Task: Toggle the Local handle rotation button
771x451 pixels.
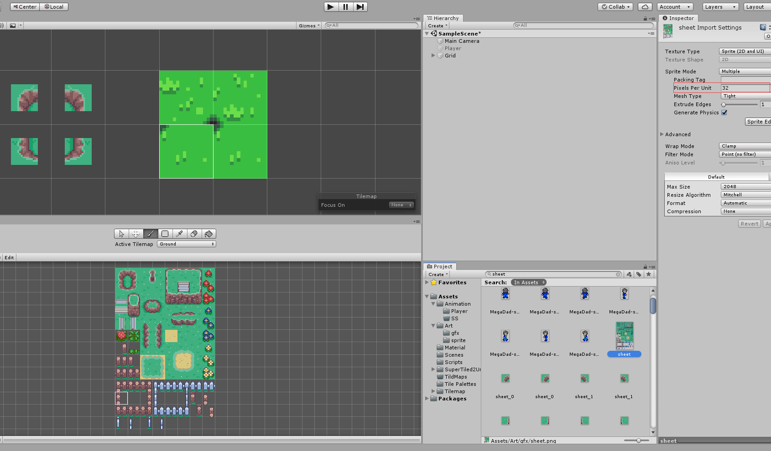Action: (54, 6)
